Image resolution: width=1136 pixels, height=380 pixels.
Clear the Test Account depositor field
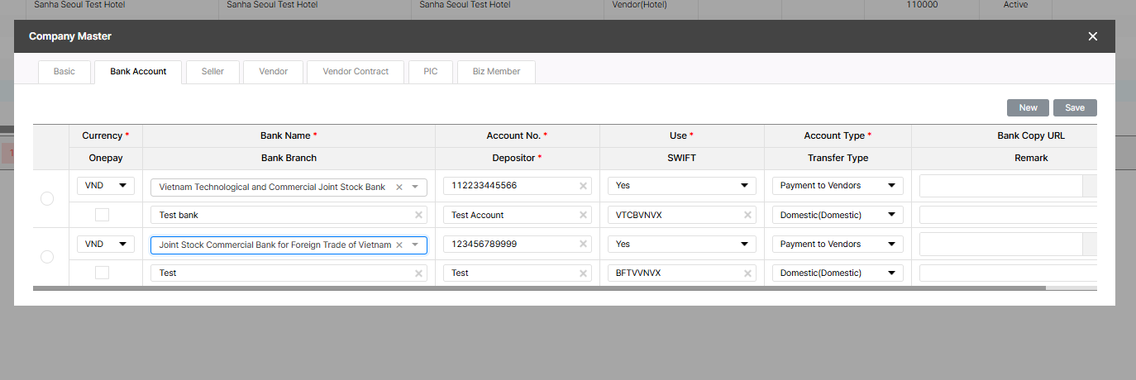(x=583, y=216)
